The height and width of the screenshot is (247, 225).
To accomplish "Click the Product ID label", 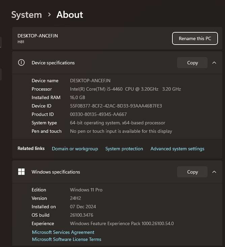I will point(43,114).
